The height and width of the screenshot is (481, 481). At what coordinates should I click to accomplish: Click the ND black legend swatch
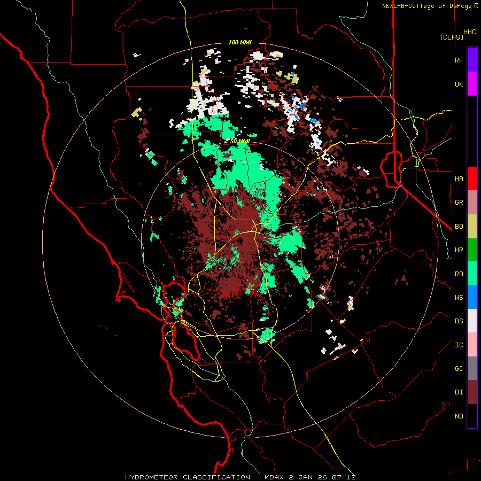472,416
